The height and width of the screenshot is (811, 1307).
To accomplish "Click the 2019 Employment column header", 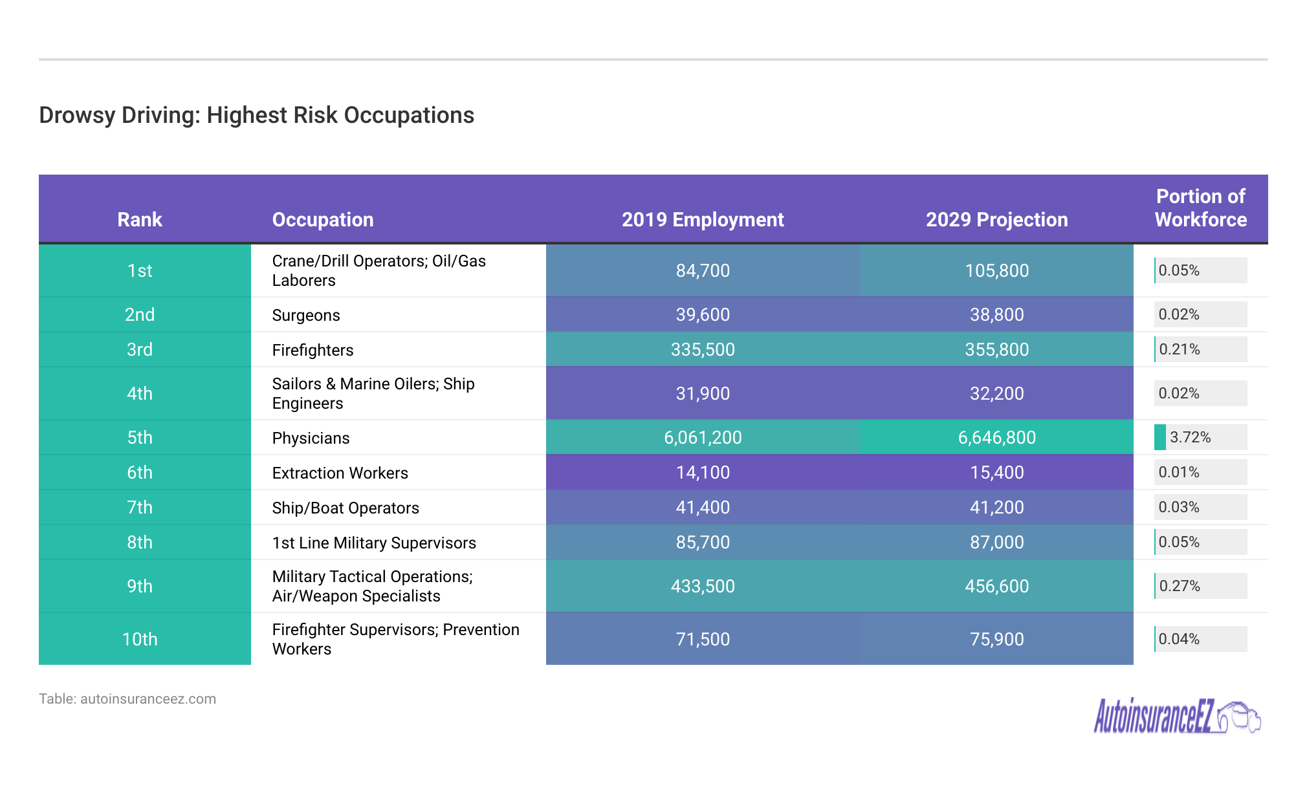I will tap(703, 220).
